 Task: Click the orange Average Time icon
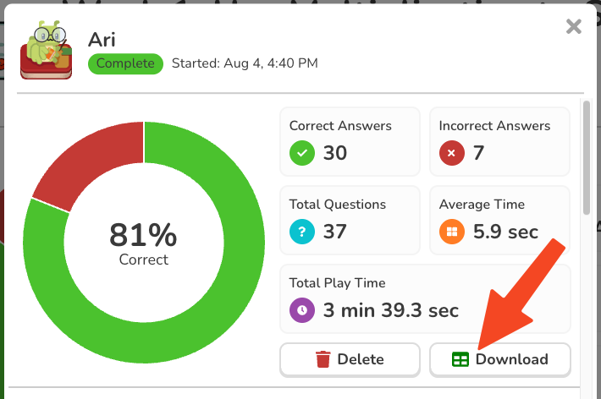tap(451, 231)
